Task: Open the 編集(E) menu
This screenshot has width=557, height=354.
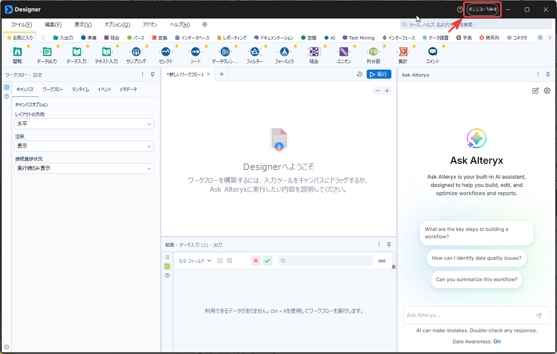Action: pyautogui.click(x=53, y=24)
